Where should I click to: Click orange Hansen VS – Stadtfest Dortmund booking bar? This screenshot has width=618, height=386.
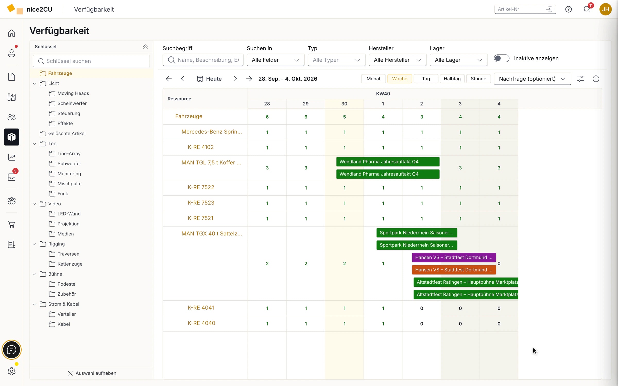click(x=454, y=270)
